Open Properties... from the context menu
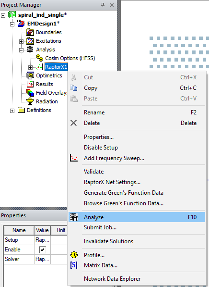Screen dimensions: 209x287 (137, 137)
